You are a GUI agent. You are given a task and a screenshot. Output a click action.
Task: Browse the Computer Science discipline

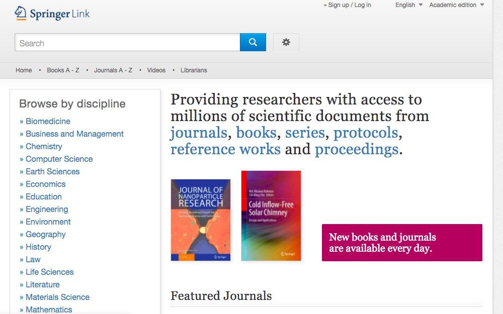pos(59,159)
